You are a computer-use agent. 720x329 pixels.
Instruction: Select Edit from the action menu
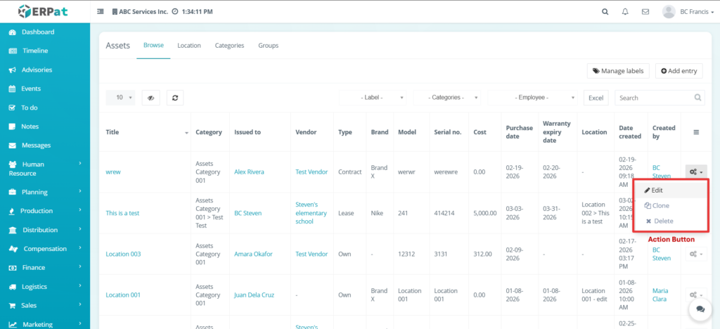pos(657,190)
